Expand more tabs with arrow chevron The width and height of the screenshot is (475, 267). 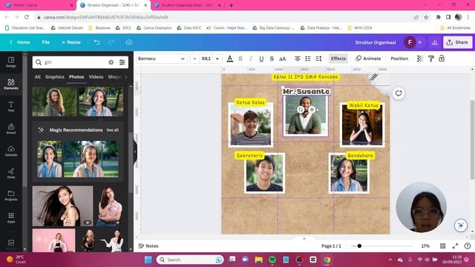(x=126, y=77)
